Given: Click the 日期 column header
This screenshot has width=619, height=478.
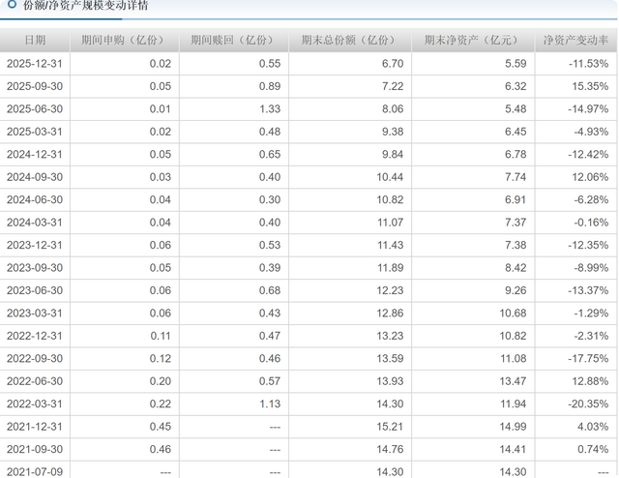Looking at the screenshot, I should 35,40.
